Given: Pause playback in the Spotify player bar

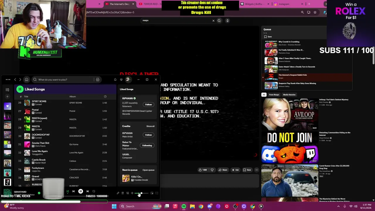Looking at the screenshot, I should coord(81,191).
